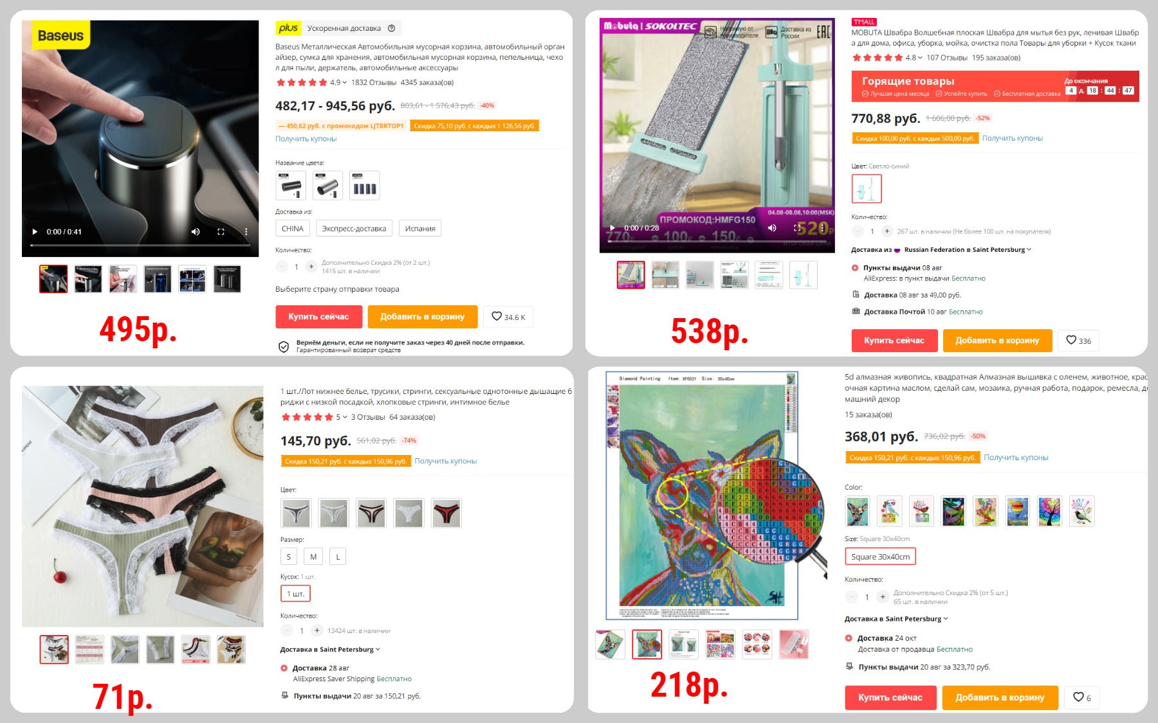1158x723 pixels.
Task: Select size M for the underwear
Action: point(313,557)
